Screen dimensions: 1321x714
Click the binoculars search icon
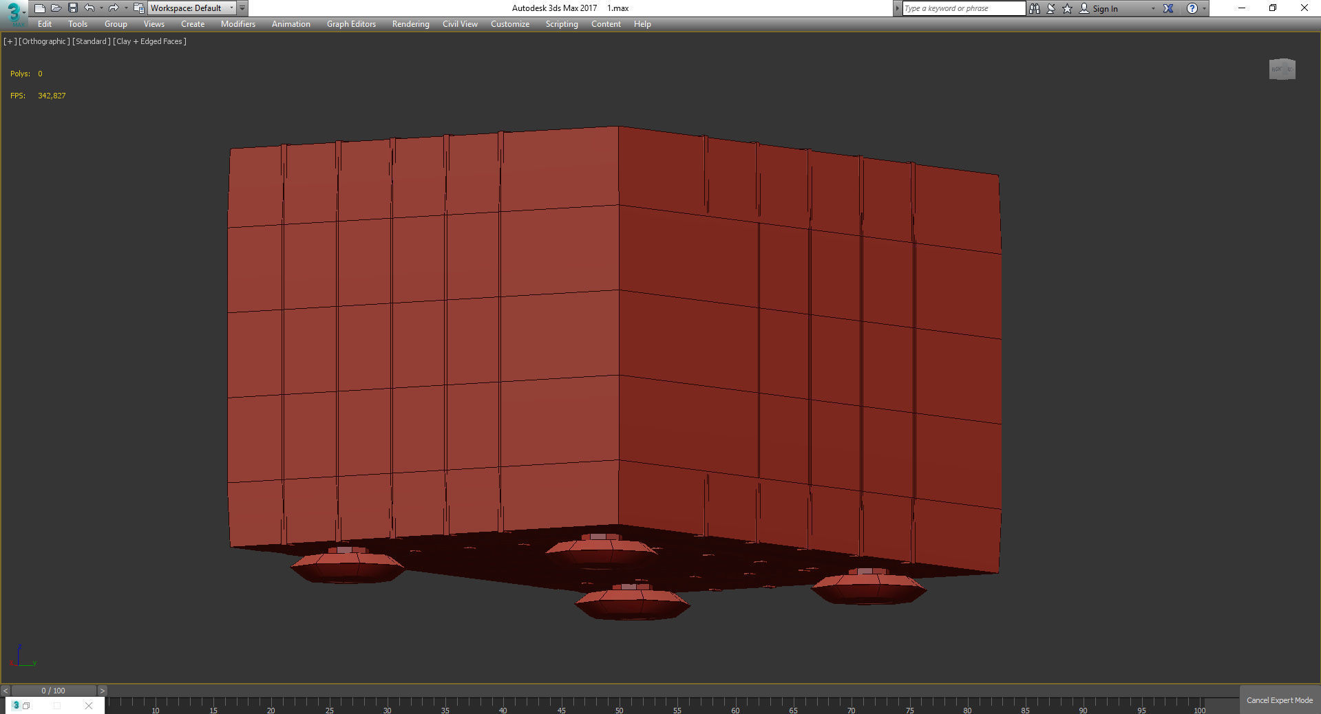point(1035,8)
